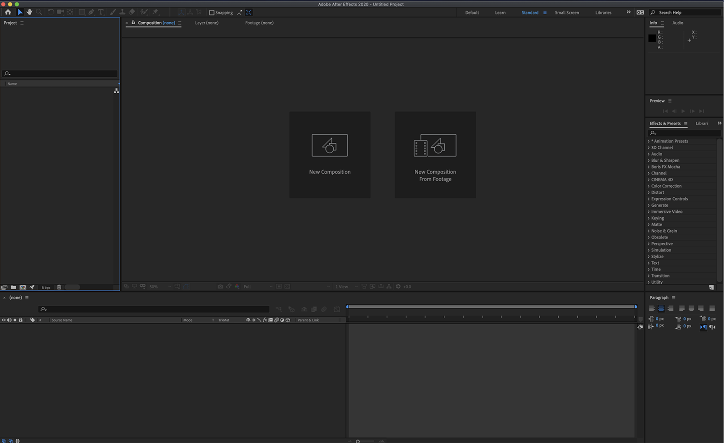
Task: Select the Zoom magnifier tool
Action: pyautogui.click(x=39, y=12)
